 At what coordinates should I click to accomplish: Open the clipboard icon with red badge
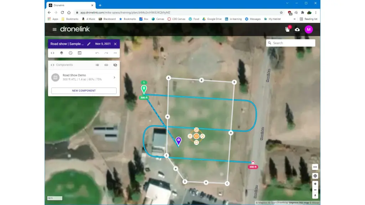coord(287,29)
